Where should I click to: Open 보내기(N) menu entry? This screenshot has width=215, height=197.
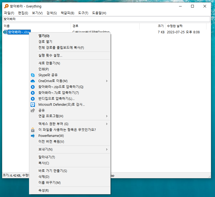(70, 149)
